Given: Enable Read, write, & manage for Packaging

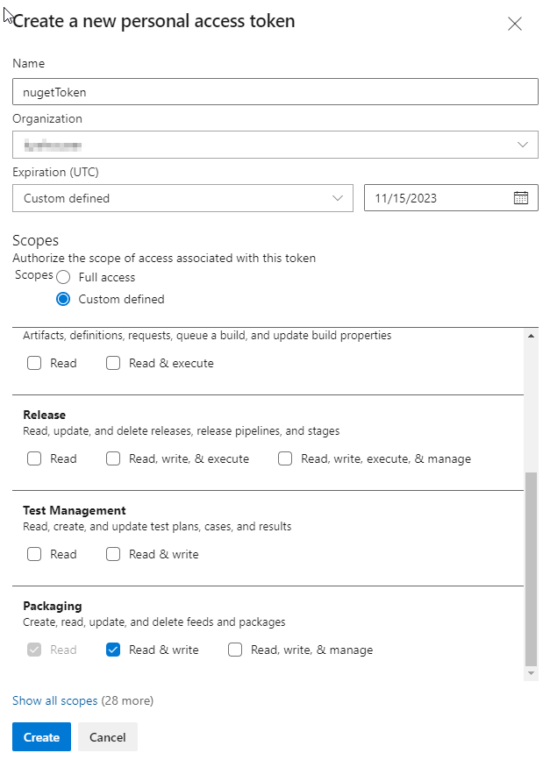Looking at the screenshot, I should [x=235, y=650].
